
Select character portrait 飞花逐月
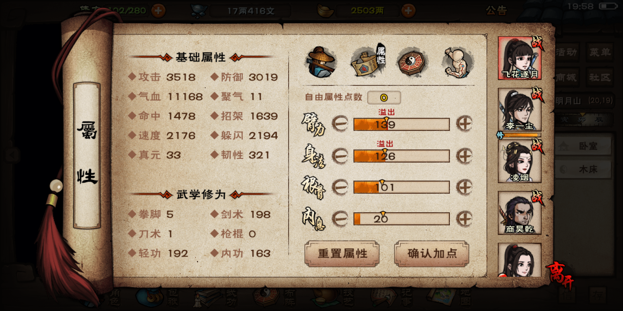[519, 58]
